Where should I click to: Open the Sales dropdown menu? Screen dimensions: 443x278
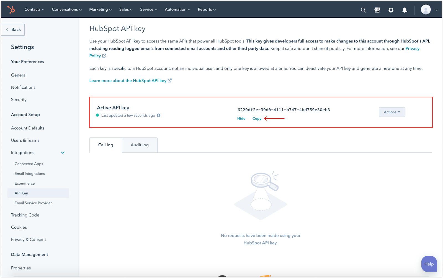tap(126, 9)
